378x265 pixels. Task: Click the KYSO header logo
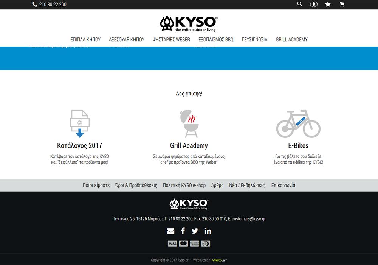(189, 23)
